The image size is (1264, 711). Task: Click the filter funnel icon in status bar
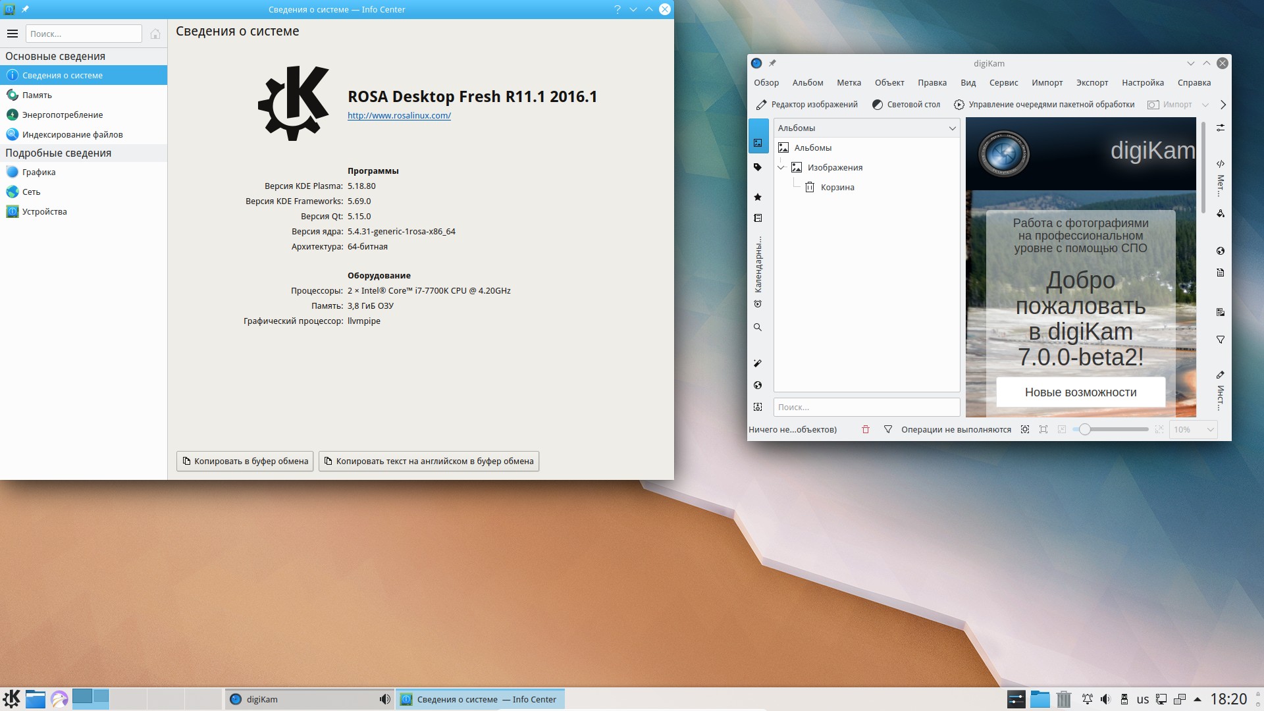point(887,429)
